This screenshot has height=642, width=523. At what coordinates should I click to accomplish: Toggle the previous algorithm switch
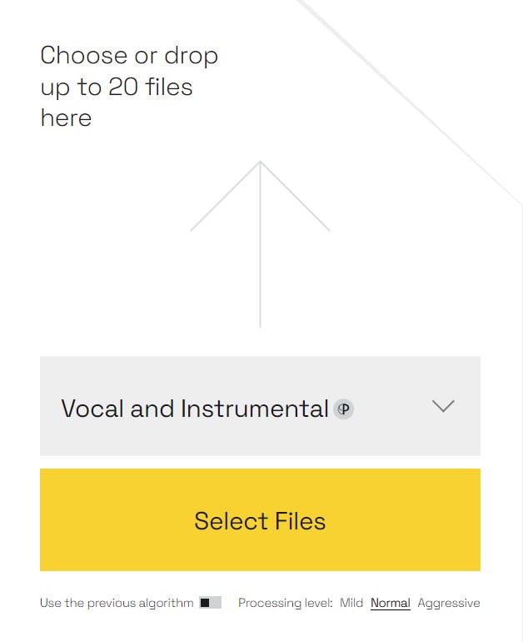[210, 603]
